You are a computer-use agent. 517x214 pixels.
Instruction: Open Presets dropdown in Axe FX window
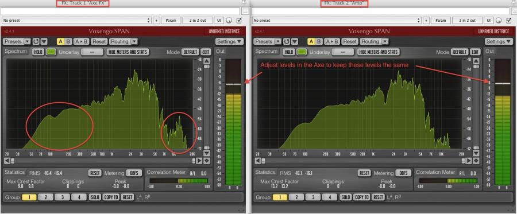[x=17, y=41]
